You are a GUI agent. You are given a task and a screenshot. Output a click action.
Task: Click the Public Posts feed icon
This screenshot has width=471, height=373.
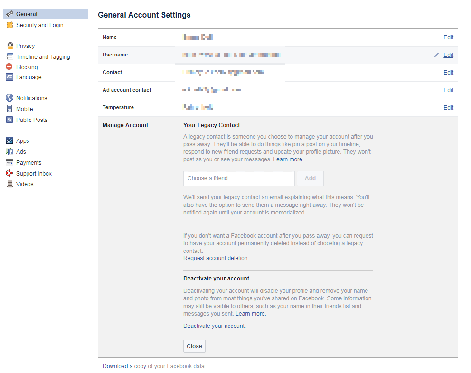click(9, 120)
